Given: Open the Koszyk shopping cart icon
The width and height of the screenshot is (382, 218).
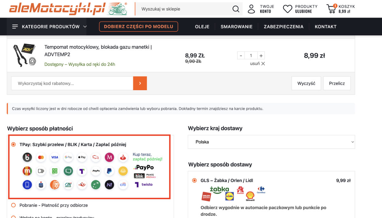Looking at the screenshot, I should [331, 9].
